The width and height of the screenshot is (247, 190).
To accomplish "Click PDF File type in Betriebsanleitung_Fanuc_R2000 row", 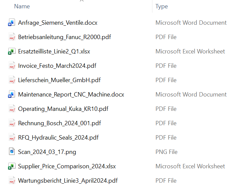I will (166, 37).
